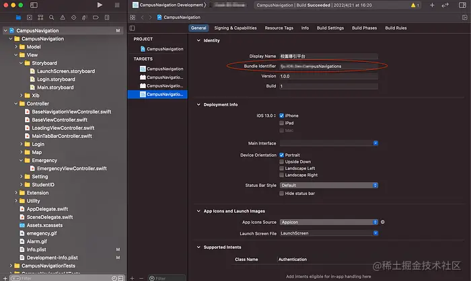Enable the Mac device checkbox
The width and height of the screenshot is (471, 281).
pos(282,130)
